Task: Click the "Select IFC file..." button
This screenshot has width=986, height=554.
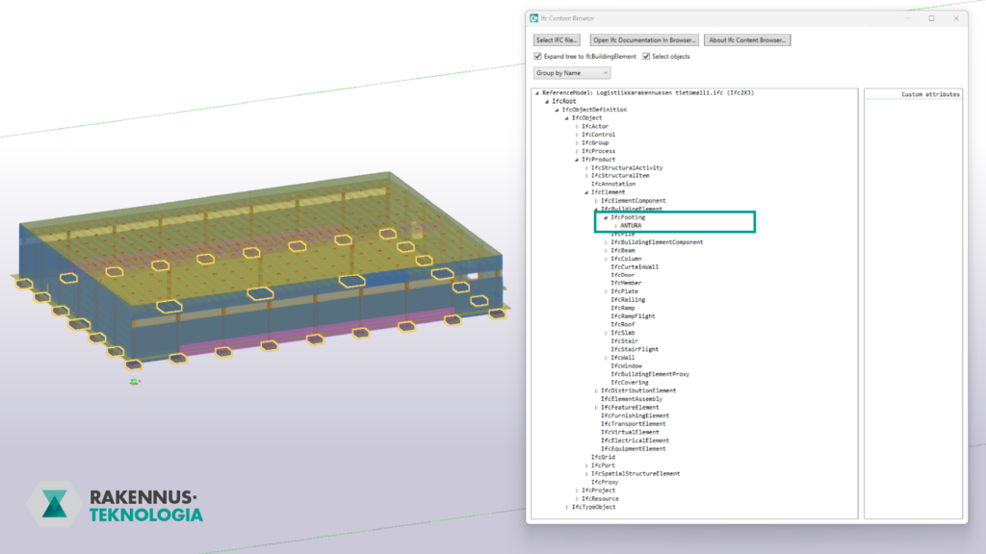Action: 557,39
